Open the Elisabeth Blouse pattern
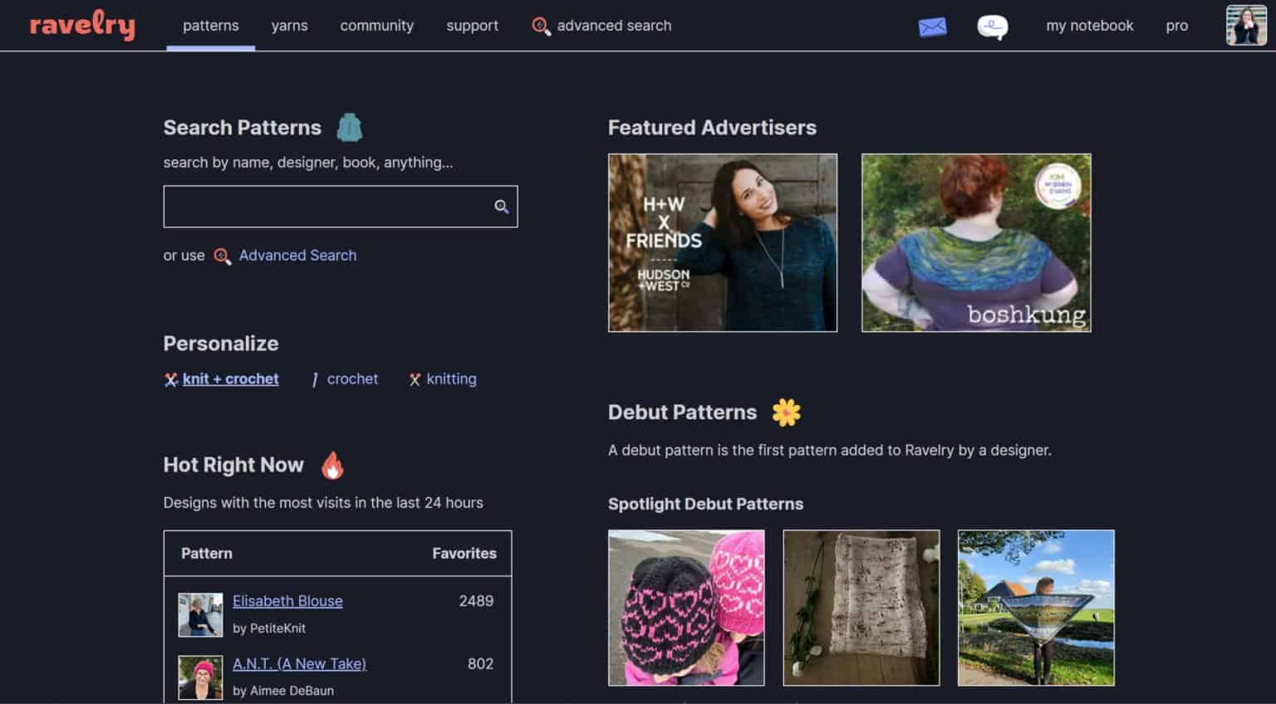Viewport: 1276px width, 704px height. tap(287, 600)
